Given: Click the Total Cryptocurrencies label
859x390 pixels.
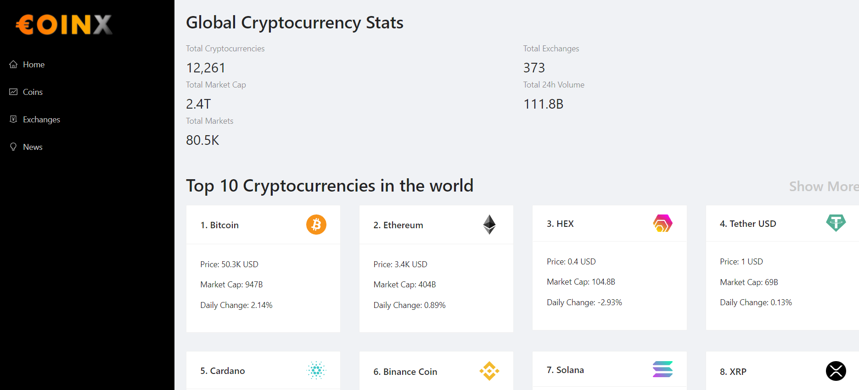Looking at the screenshot, I should pos(225,49).
